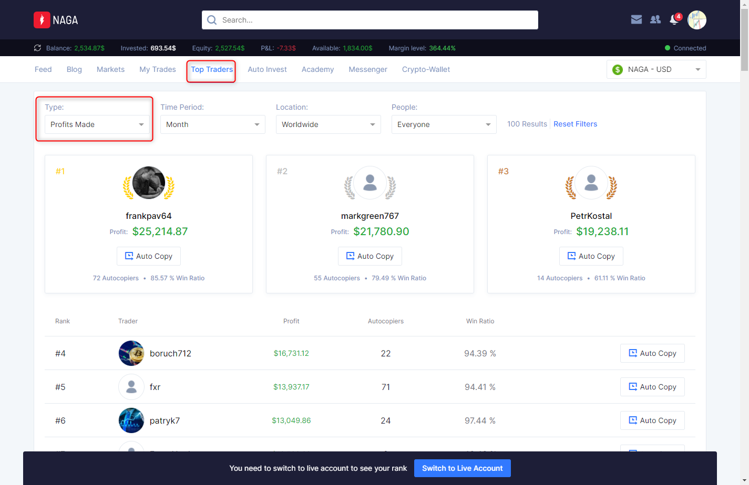
Task: Click trader name PetrKostal
Action: 591,216
